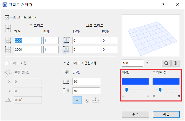Select the middle snap grid mode icon
Image resolution: width=185 pixels, height=121 pixels.
coord(86,100)
